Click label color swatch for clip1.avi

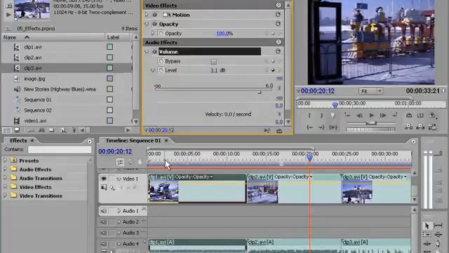click(x=109, y=47)
